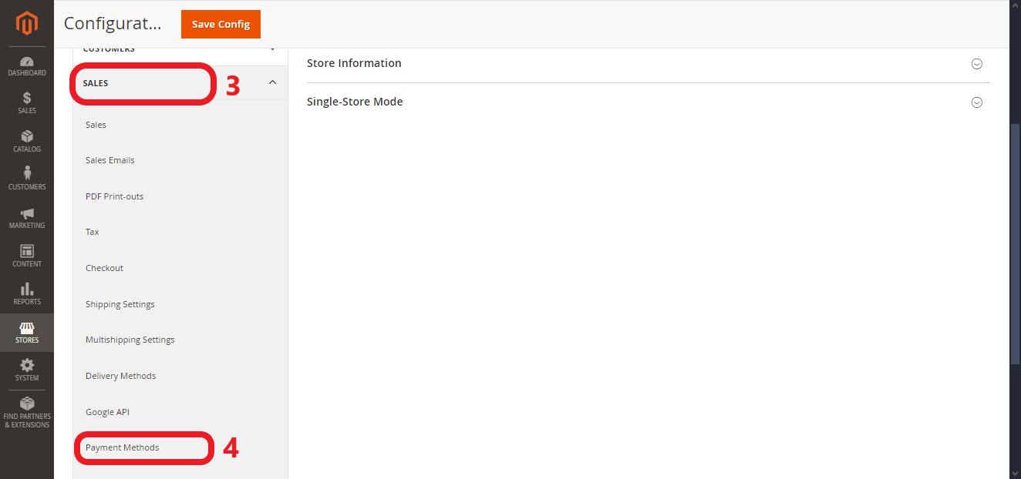This screenshot has width=1021, height=479.
Task: Expand the Store Information section
Action: [x=976, y=64]
